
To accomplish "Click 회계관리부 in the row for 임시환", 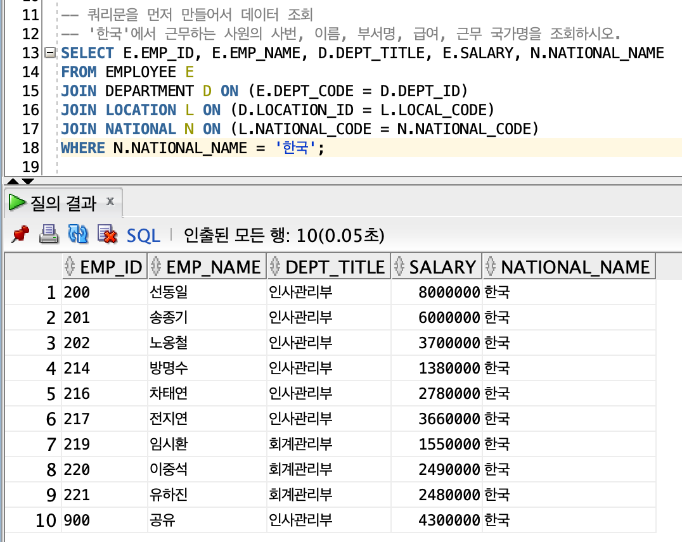I will point(329,444).
